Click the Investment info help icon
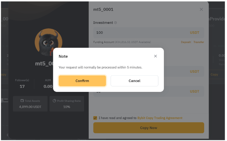Image resolution: width=227 pixels, height=141 pixels. tap(116, 23)
